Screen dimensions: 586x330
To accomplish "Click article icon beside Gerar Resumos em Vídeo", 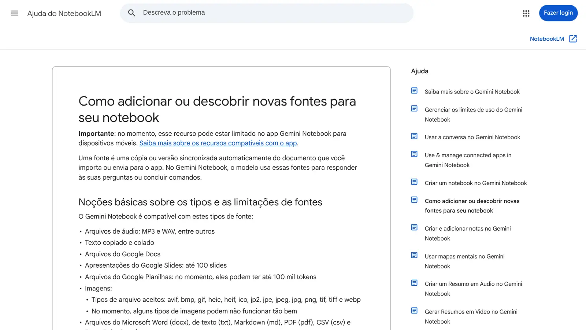I will point(414,311).
